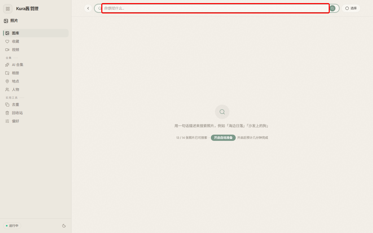The height and width of the screenshot is (233, 373).
Task: Click the back arrow button
Action: pyautogui.click(x=88, y=8)
